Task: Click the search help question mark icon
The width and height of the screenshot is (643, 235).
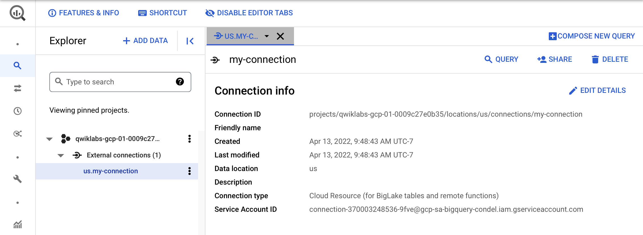Action: (x=180, y=82)
